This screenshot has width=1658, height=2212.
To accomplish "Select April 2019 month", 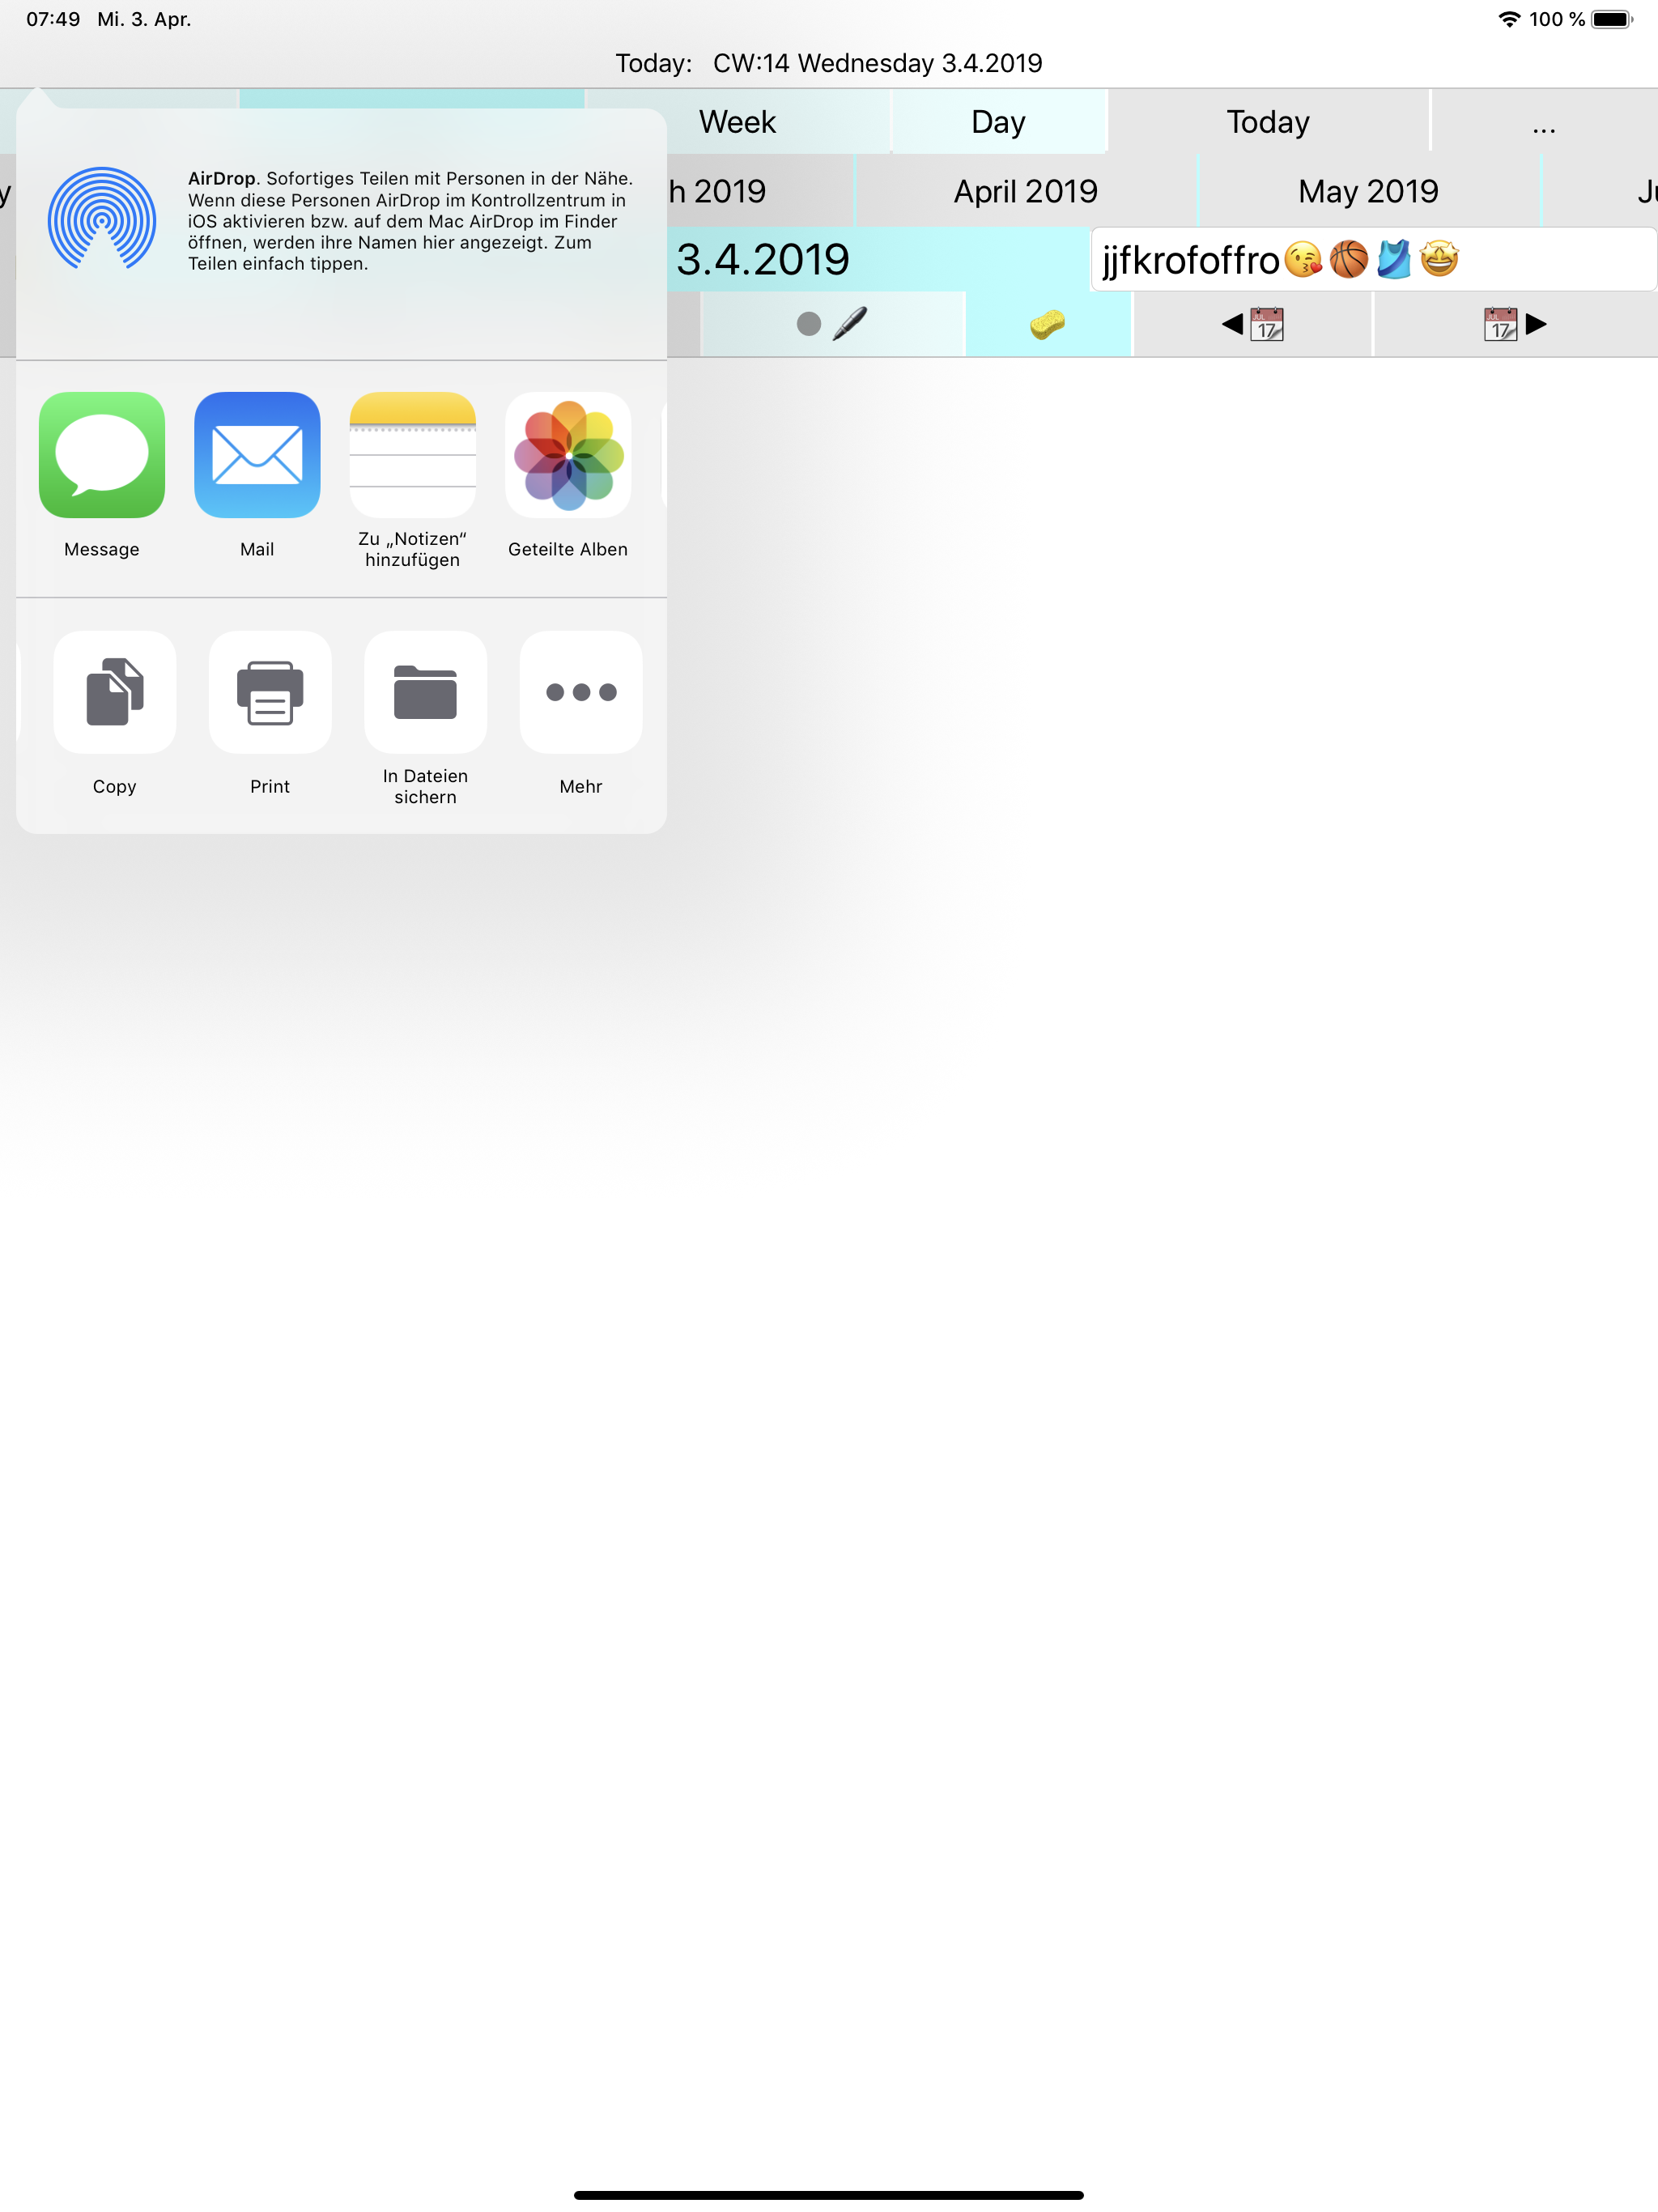I will click(x=1026, y=191).
